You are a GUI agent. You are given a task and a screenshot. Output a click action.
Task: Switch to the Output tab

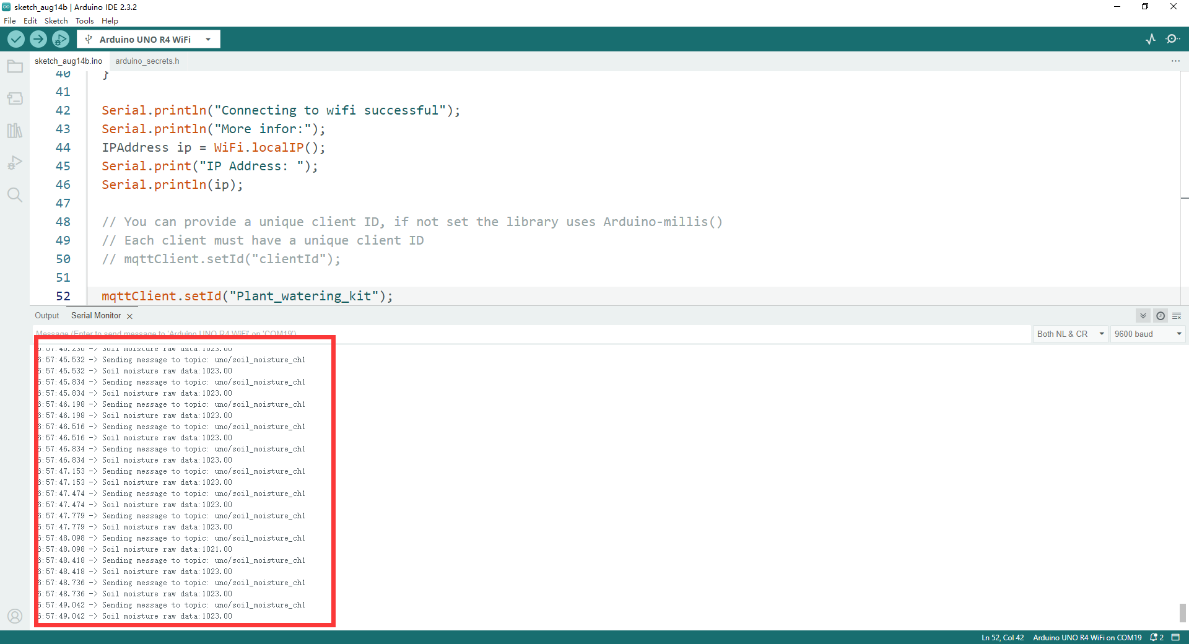pyautogui.click(x=47, y=316)
